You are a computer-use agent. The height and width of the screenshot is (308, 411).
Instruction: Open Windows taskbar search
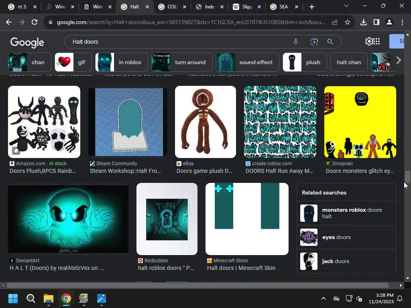pos(31,298)
